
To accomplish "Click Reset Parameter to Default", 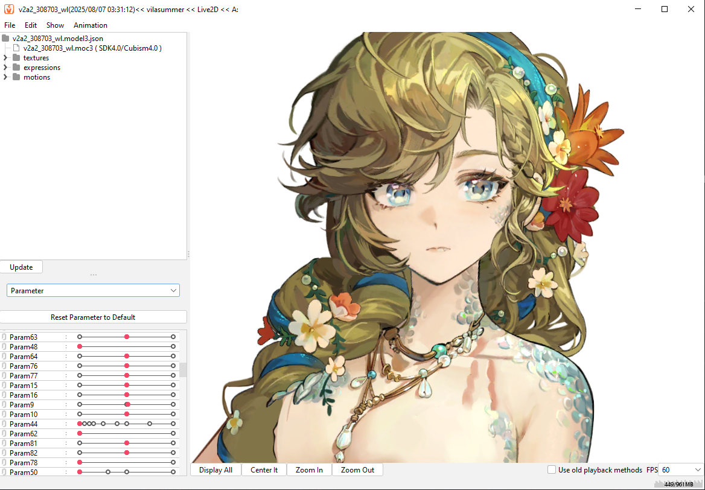I will point(93,317).
